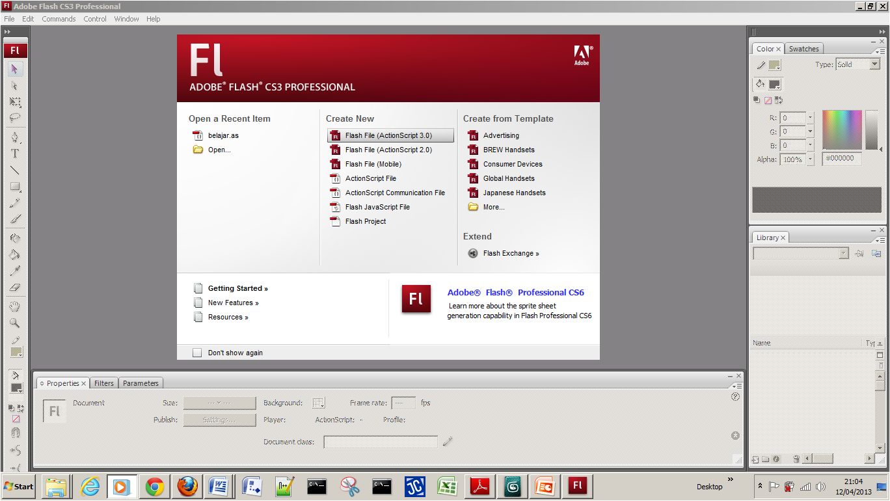Click the hex color field #000000
The width and height of the screenshot is (890, 501).
[842, 158]
